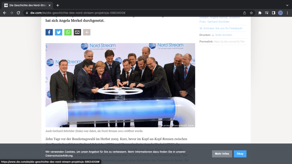The height and width of the screenshot is (164, 292).
Task: Expand more sharing options plus icon
Action: click(x=87, y=32)
